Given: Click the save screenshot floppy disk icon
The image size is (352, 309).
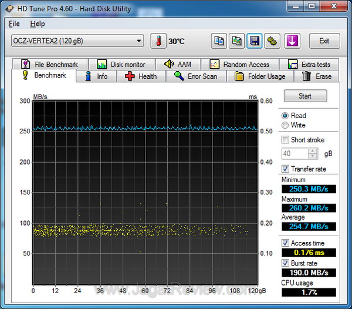Looking at the screenshot, I should (x=255, y=41).
